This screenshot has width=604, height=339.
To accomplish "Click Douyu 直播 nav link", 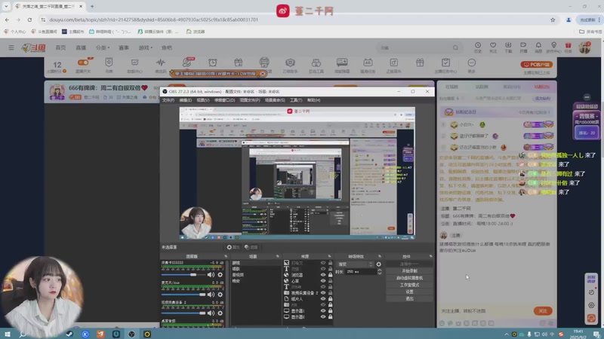I will click(x=81, y=47).
